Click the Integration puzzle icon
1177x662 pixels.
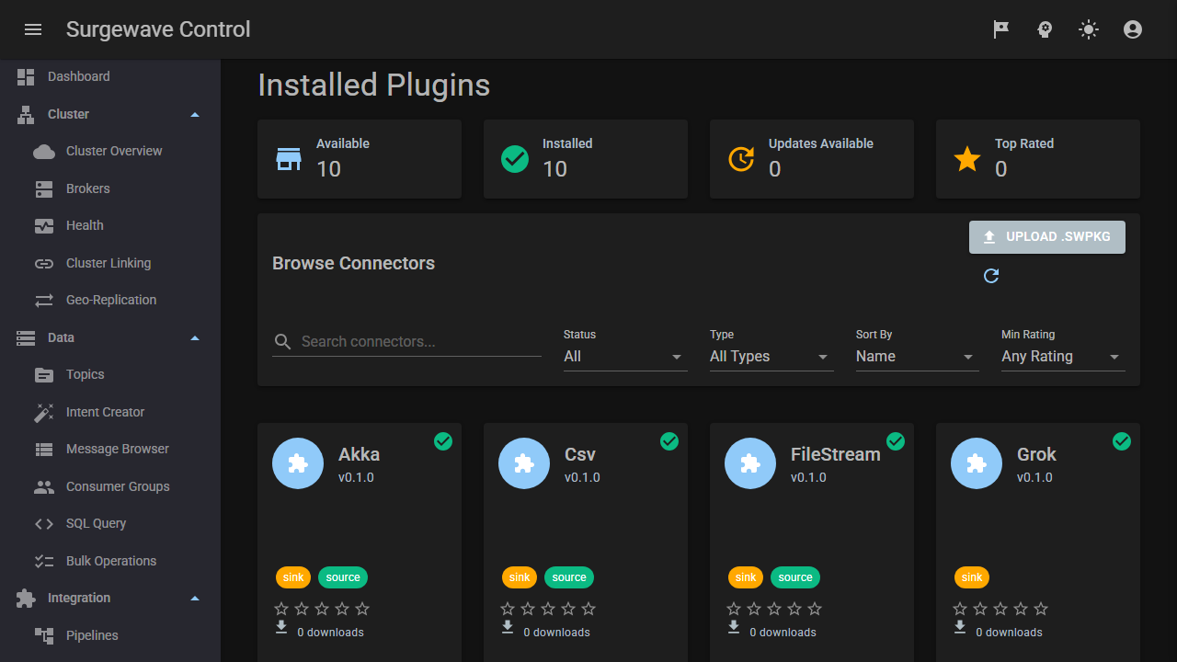click(x=26, y=599)
